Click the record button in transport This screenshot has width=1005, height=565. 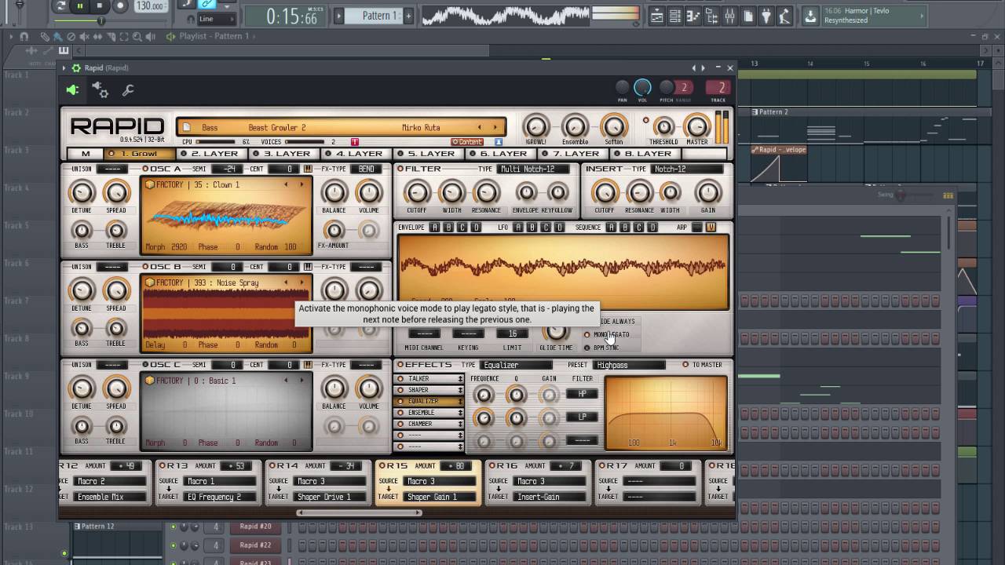[119, 6]
